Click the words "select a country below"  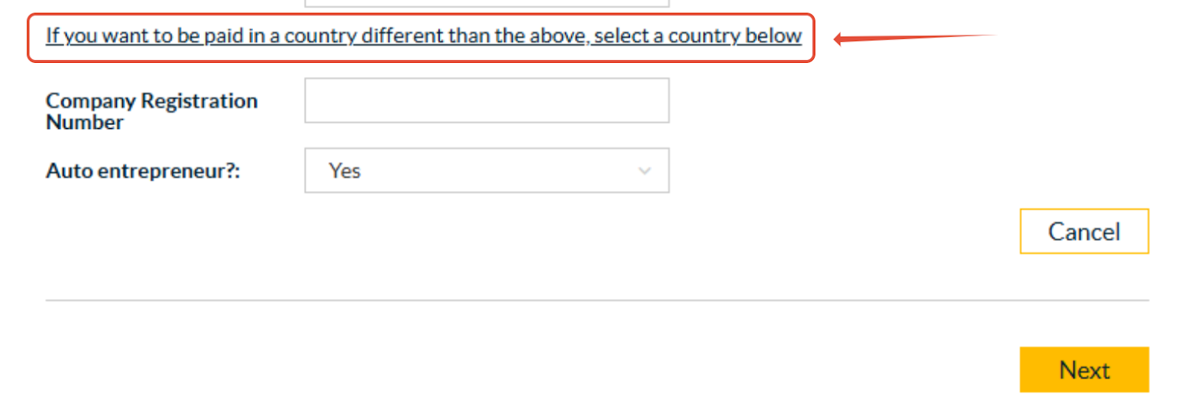tap(698, 36)
